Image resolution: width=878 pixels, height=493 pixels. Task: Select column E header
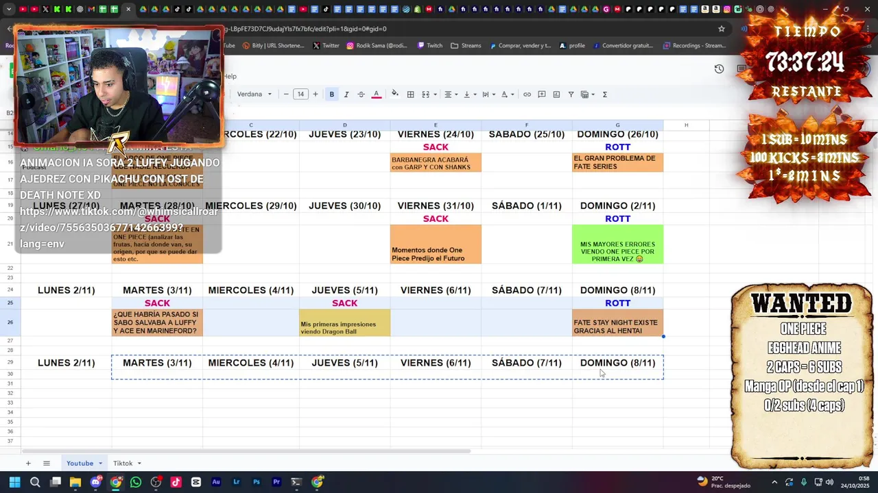tap(436, 125)
